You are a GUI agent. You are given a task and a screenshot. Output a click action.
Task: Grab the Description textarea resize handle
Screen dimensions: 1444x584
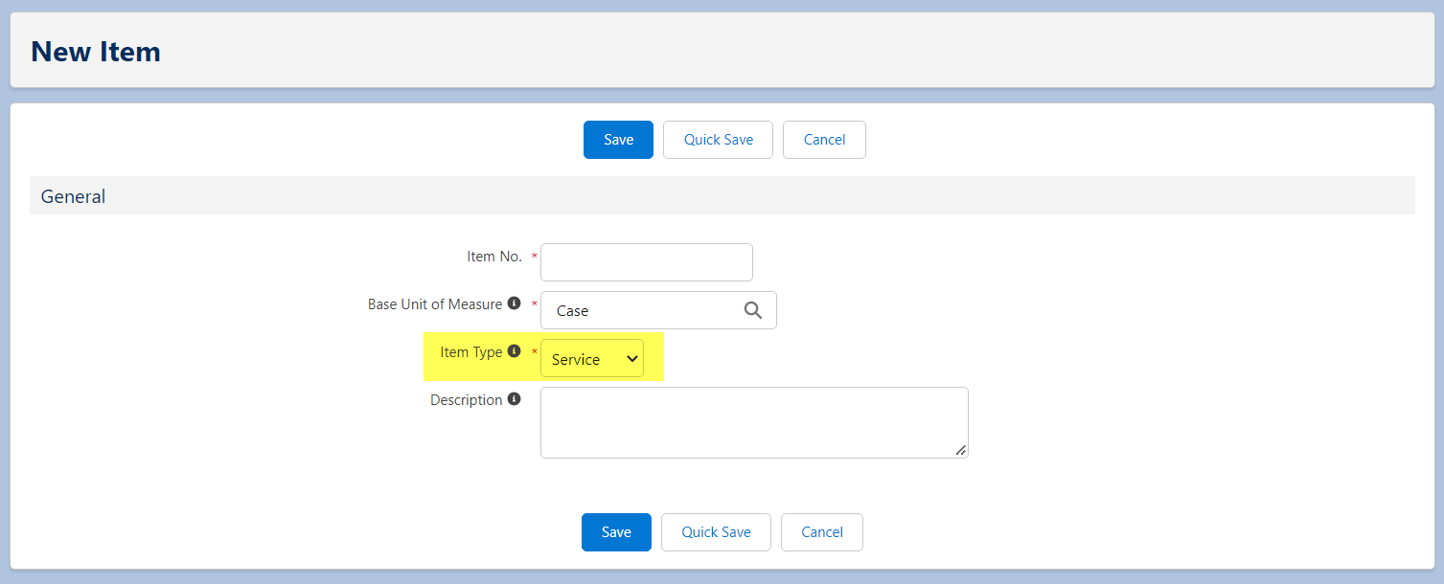click(960, 450)
